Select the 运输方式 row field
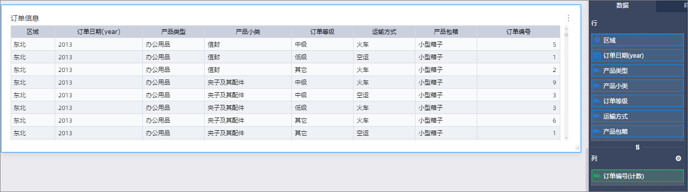The height and width of the screenshot is (192, 688). pyautogui.click(x=637, y=116)
